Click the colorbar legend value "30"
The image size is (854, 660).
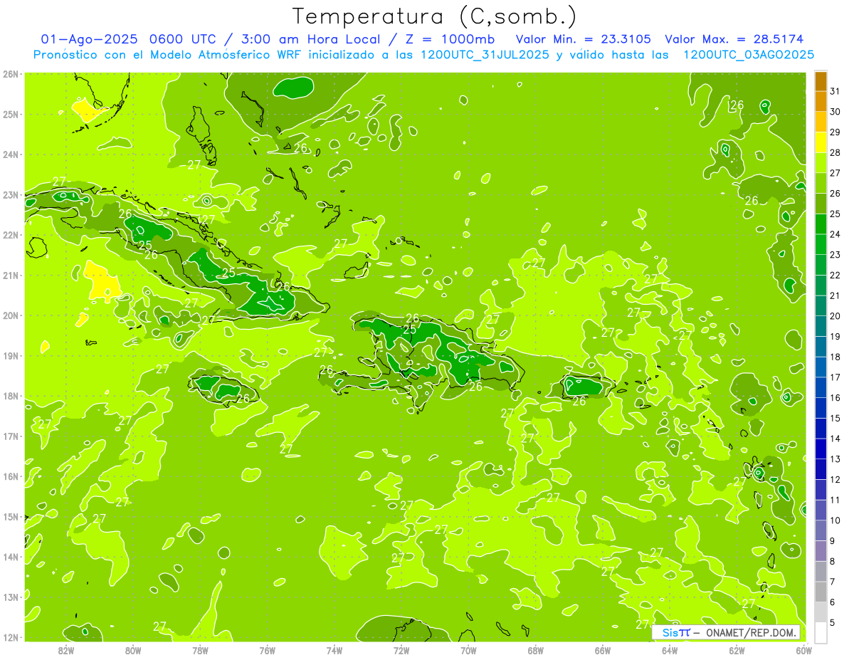click(x=835, y=112)
